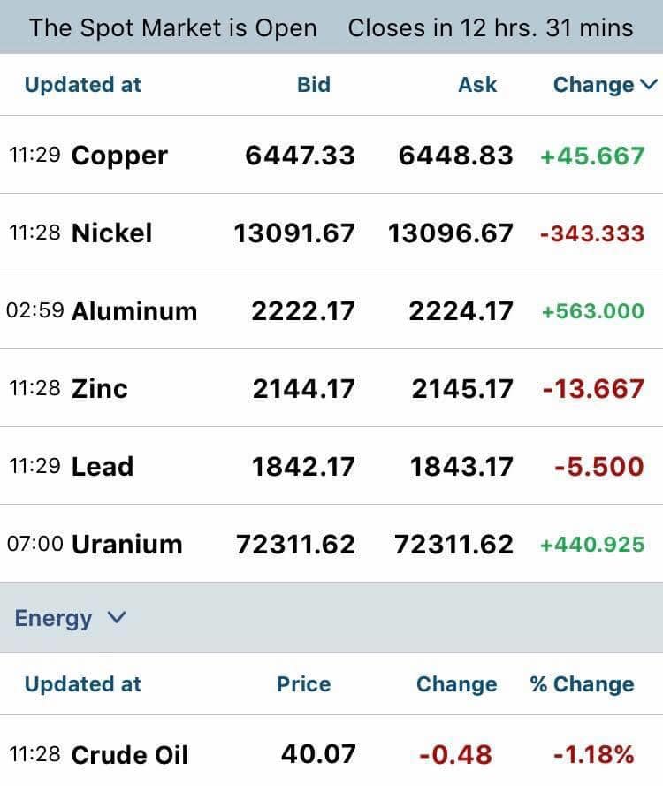Tap Nickel's -343.333 change value
The height and width of the screenshot is (786, 663).
pos(592,233)
